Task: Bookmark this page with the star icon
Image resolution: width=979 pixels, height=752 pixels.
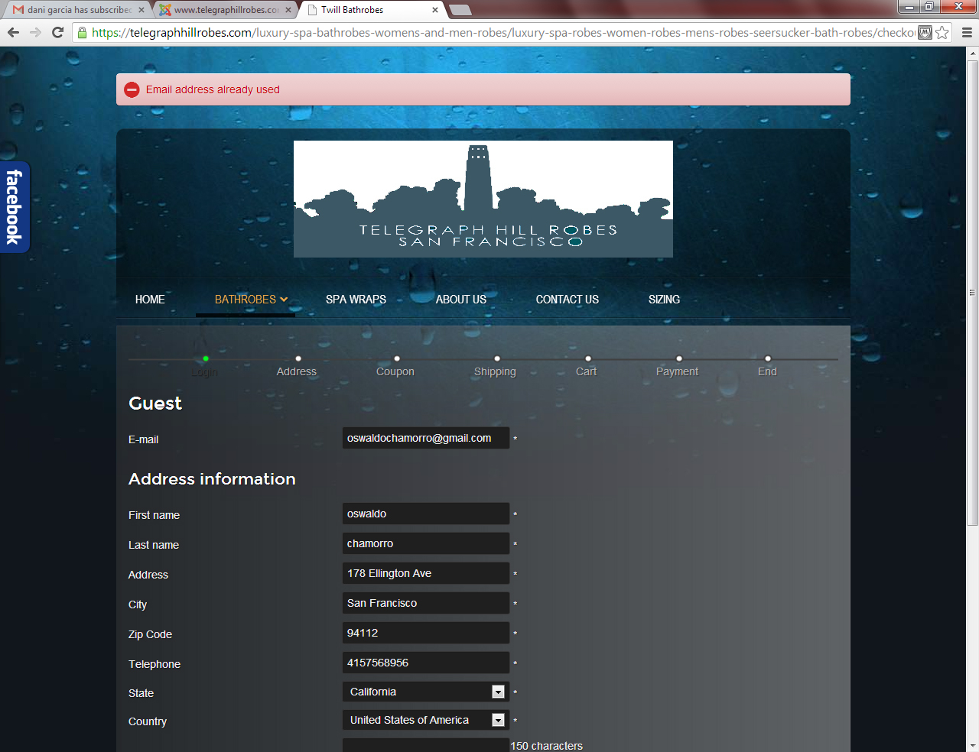Action: (942, 32)
